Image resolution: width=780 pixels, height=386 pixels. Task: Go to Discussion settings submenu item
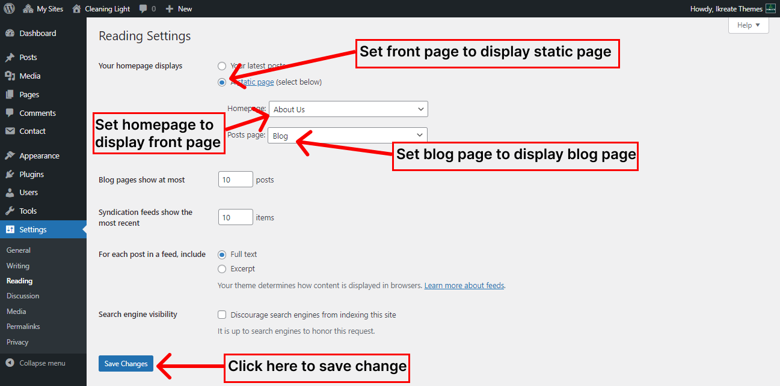(x=23, y=296)
